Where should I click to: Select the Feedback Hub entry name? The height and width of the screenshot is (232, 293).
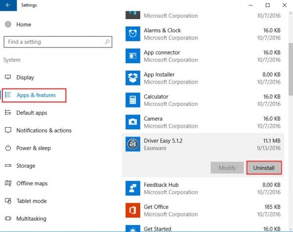coord(161,185)
